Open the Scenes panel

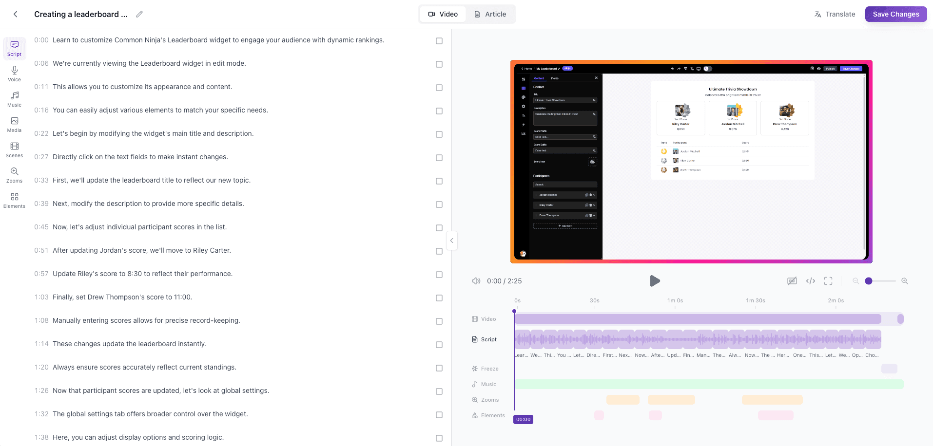[14, 149]
